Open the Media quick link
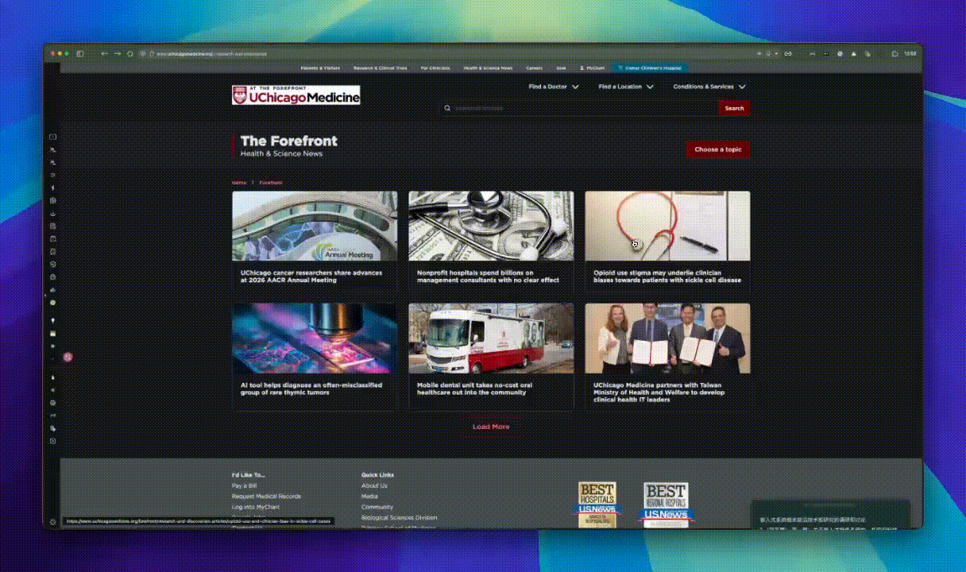The height and width of the screenshot is (572, 966). tap(369, 496)
